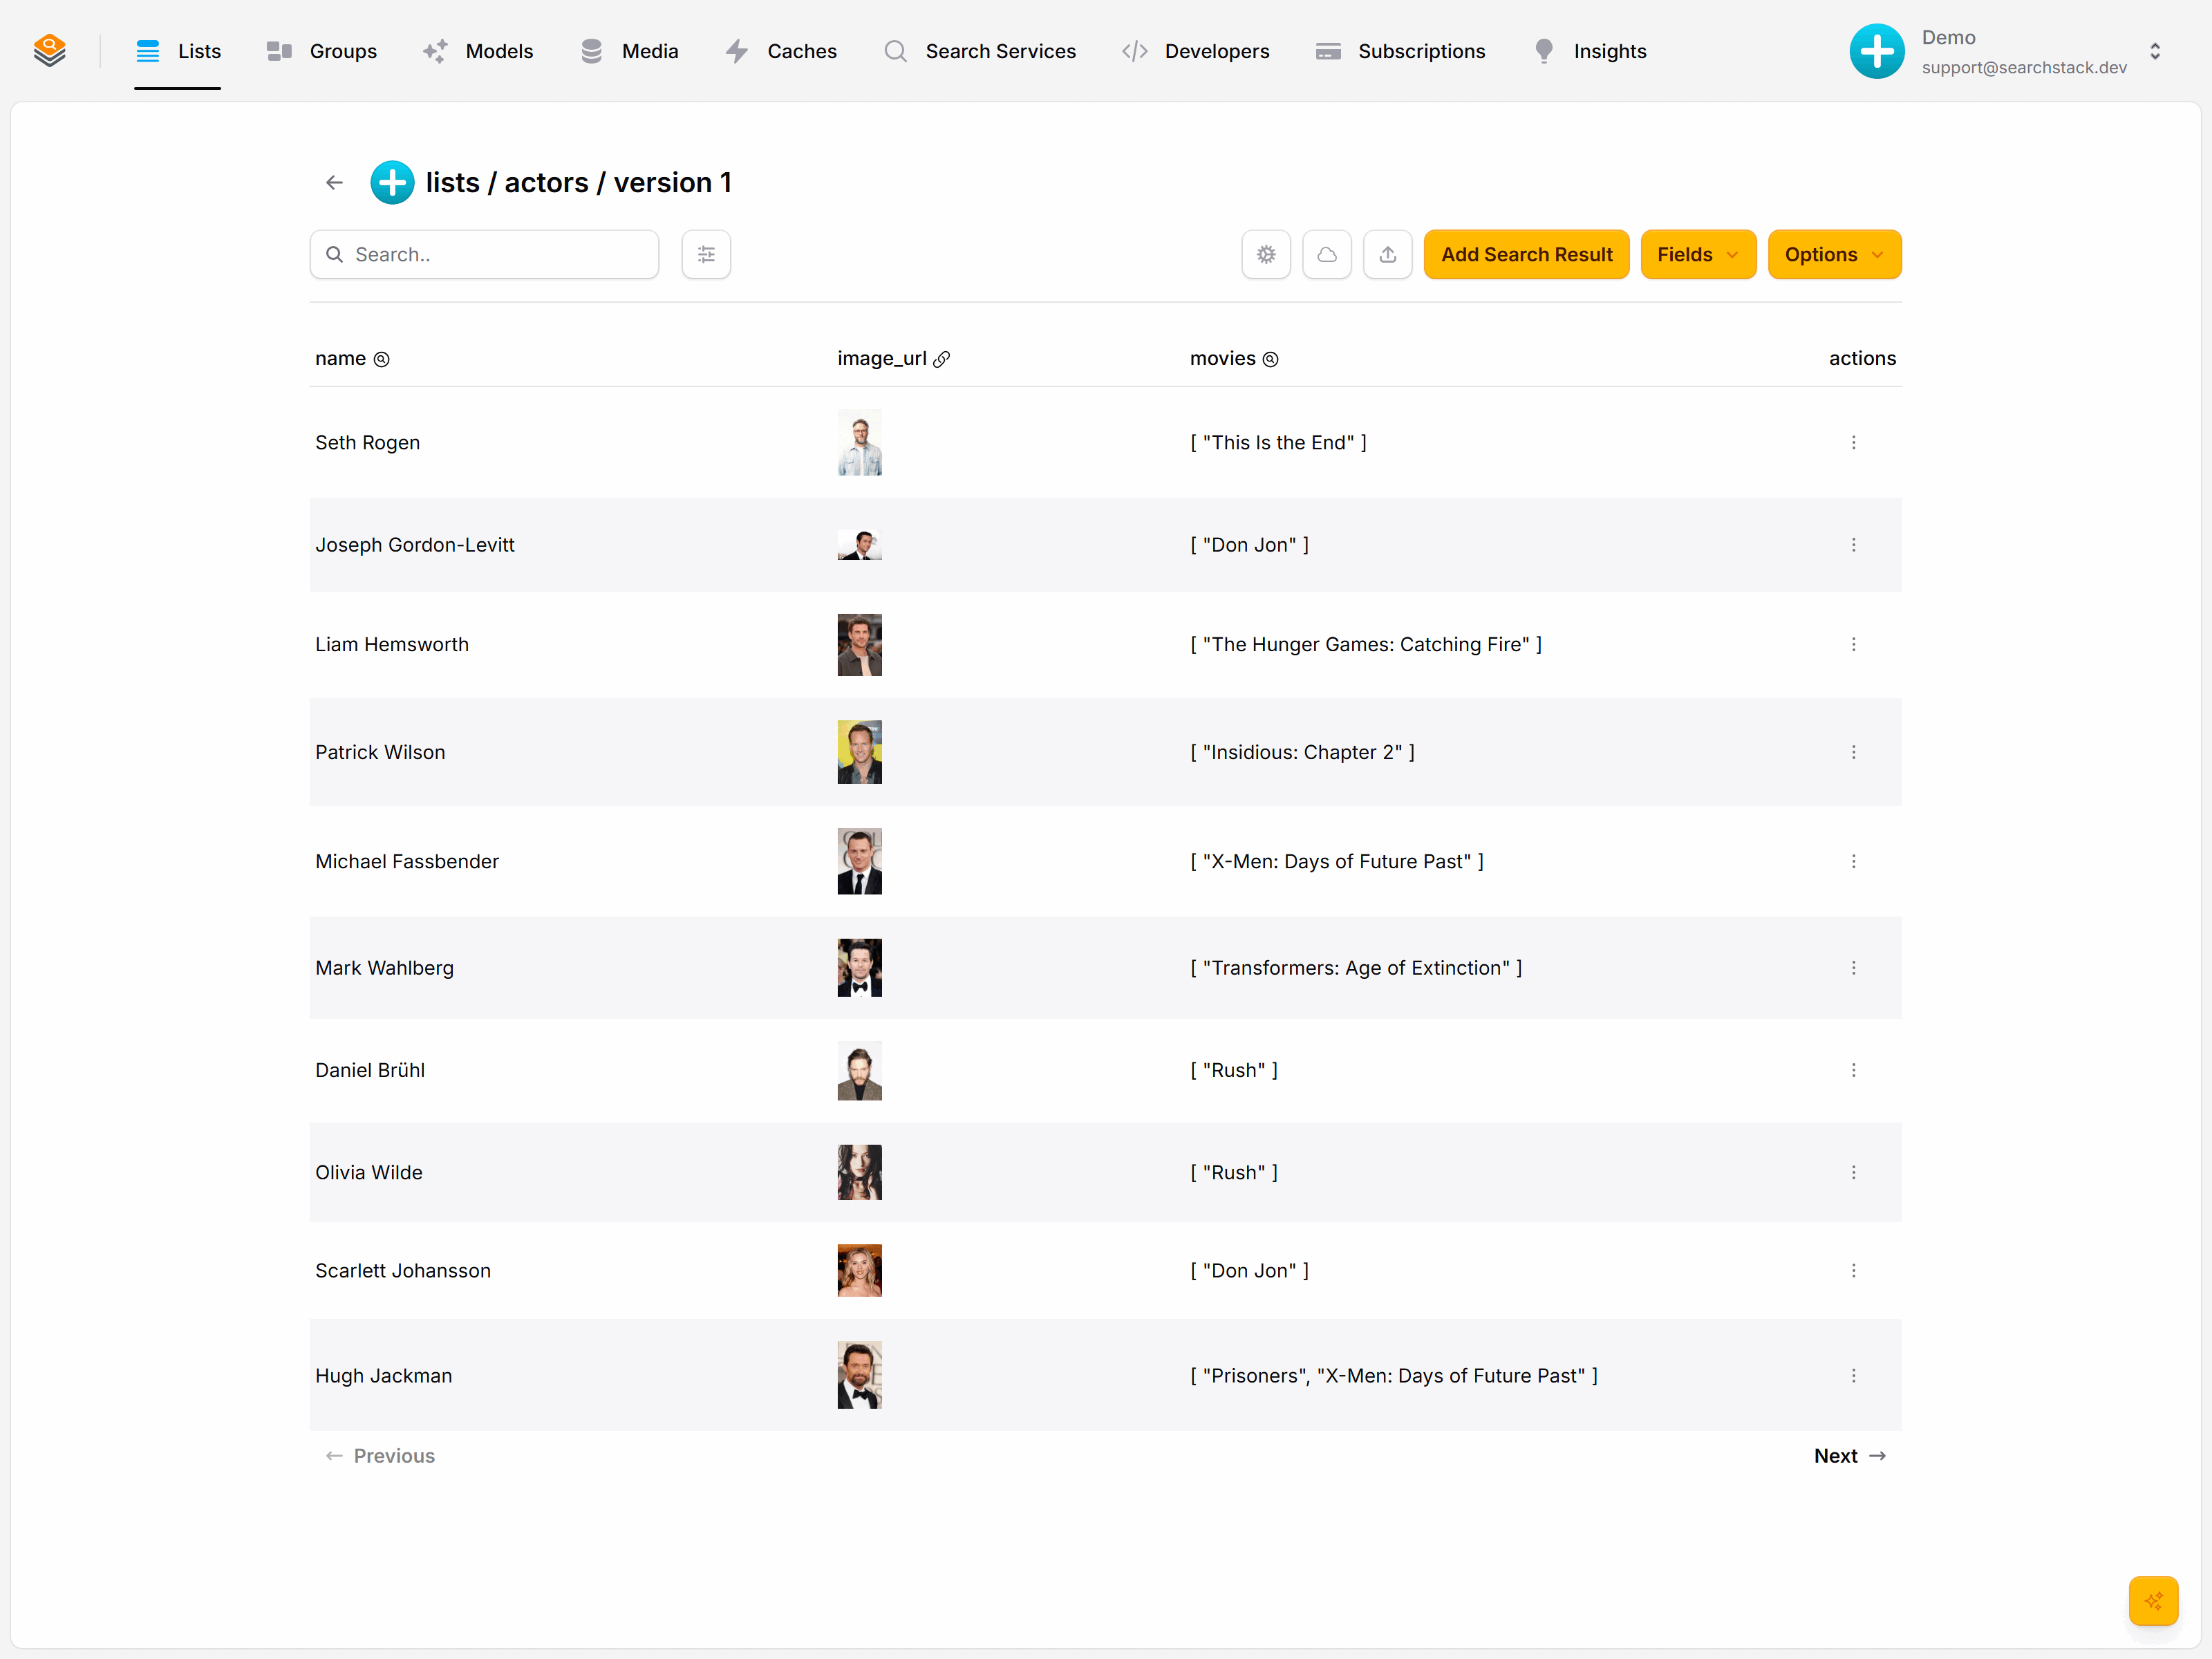Image resolution: width=2212 pixels, height=1659 pixels.
Task: Open actions menu for Daniel Brühl row
Action: pyautogui.click(x=1853, y=1070)
